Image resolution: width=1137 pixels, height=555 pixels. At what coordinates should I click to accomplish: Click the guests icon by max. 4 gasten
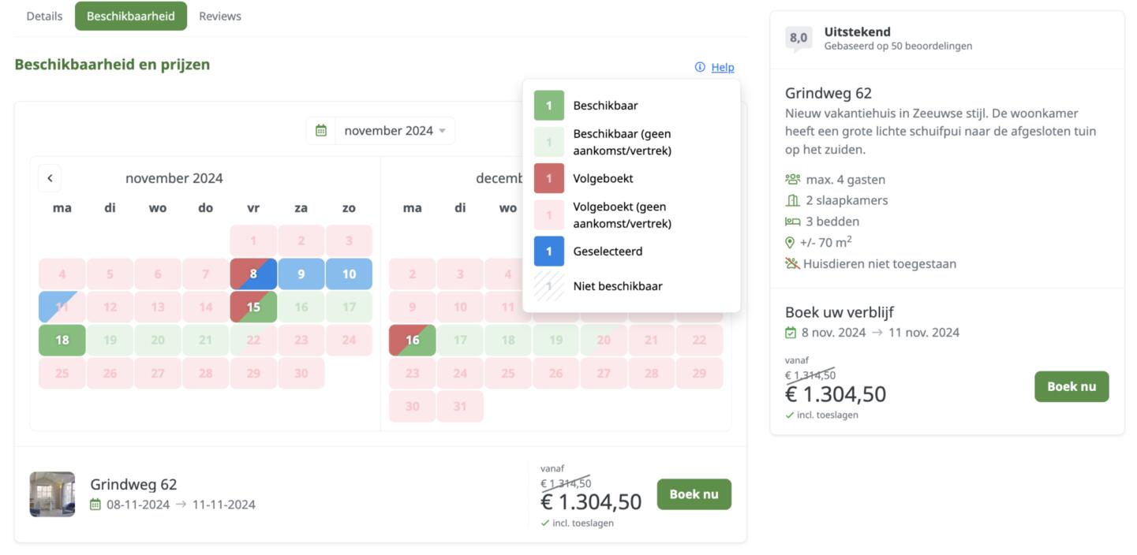coord(792,180)
